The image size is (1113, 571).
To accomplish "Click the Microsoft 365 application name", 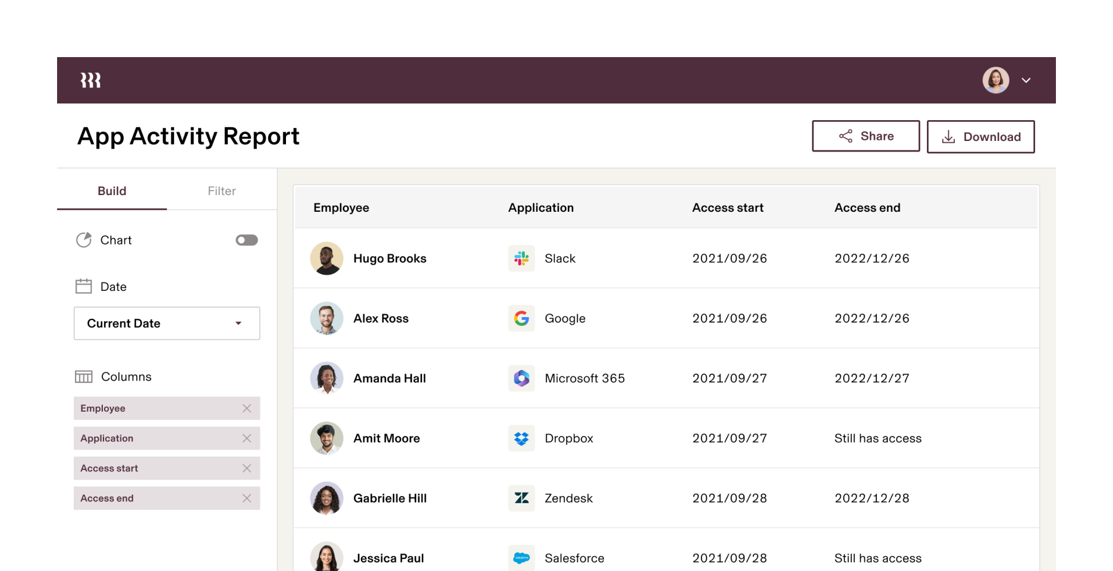I will pos(585,378).
